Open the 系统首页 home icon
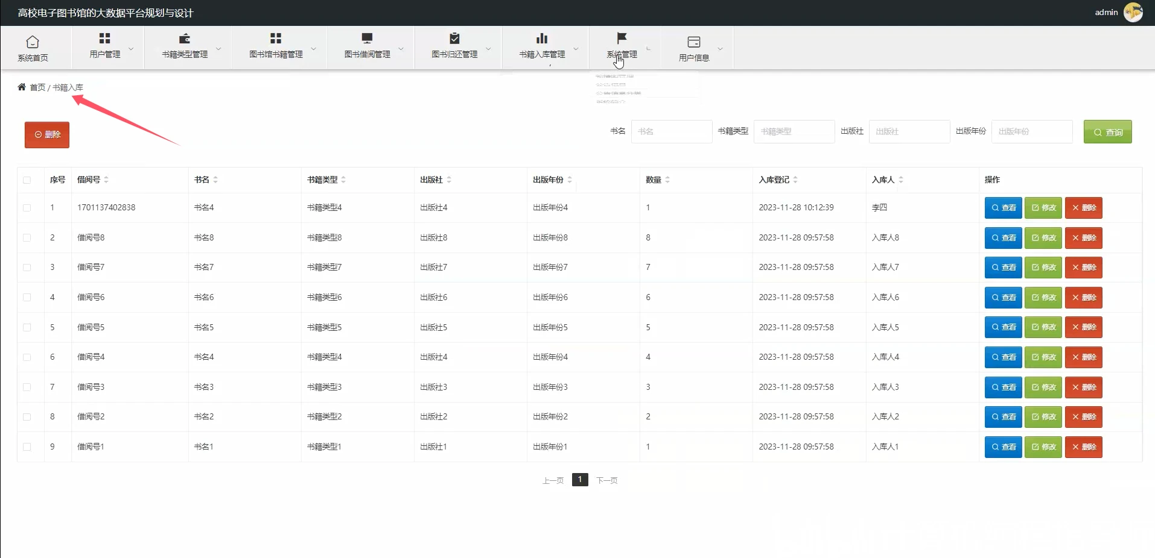Screen dimensions: 1155x558 pos(33,42)
